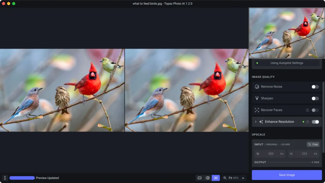Click the input width field showing 500
The height and width of the screenshot is (183, 325).
click(x=270, y=154)
